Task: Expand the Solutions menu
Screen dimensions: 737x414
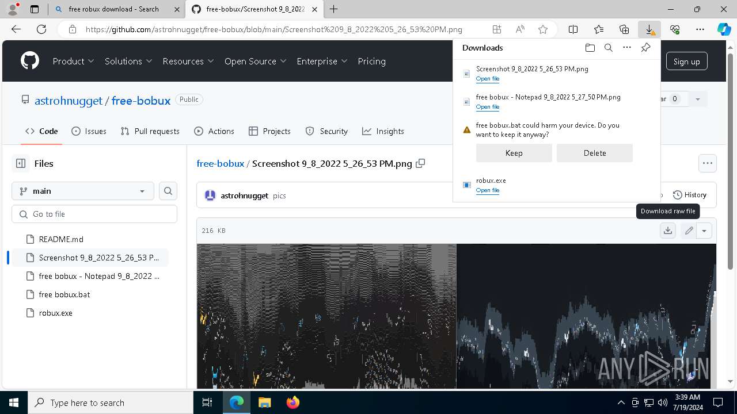Action: click(128, 61)
